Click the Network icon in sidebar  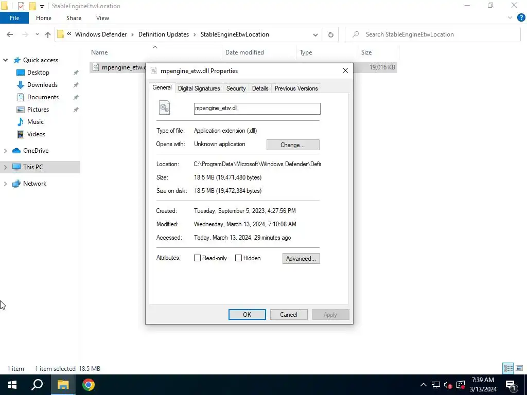click(x=16, y=184)
